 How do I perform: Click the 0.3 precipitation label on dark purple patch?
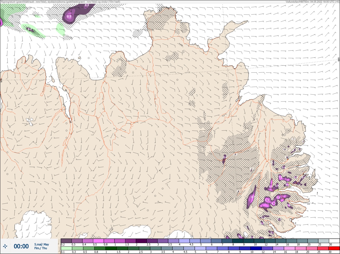[87, 5]
